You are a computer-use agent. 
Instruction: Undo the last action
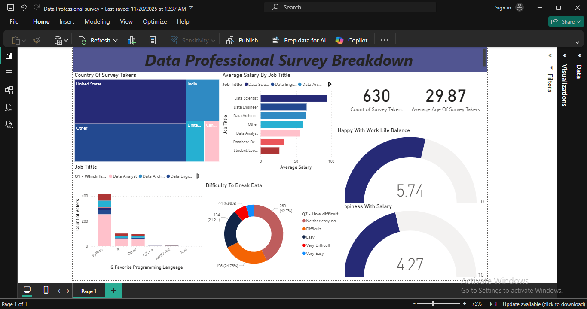coord(24,8)
